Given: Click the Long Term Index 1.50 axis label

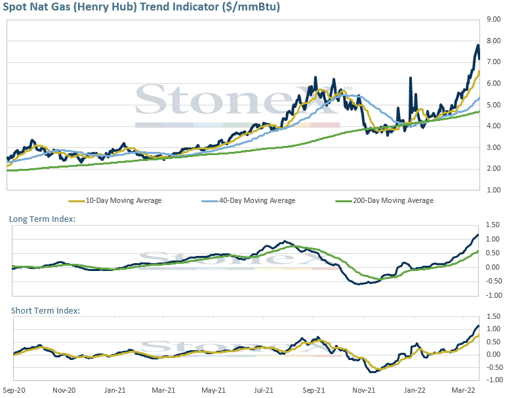Looking at the screenshot, I should click(494, 225).
